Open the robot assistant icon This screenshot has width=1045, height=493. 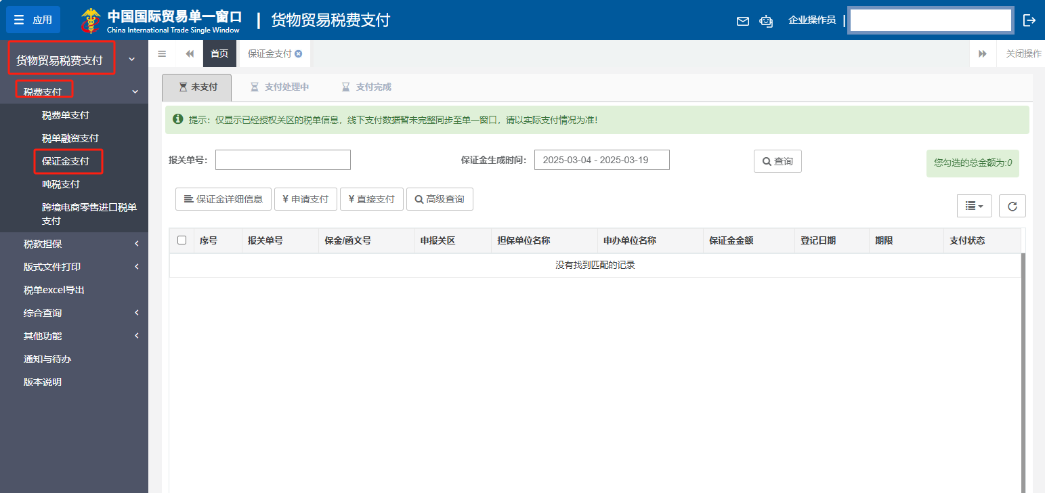pyautogui.click(x=766, y=21)
